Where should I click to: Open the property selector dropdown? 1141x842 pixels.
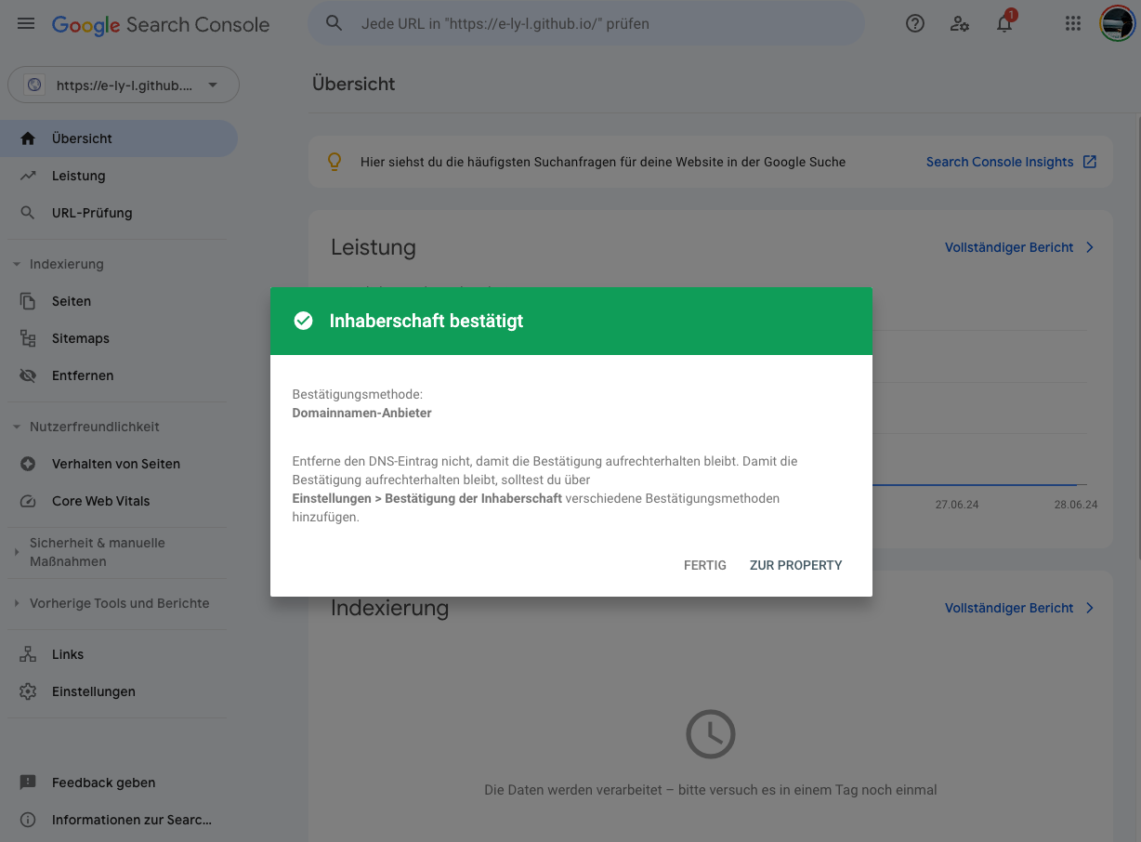tap(124, 86)
